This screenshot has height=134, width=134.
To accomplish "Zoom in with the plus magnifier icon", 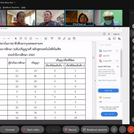I will pos(31,38).
